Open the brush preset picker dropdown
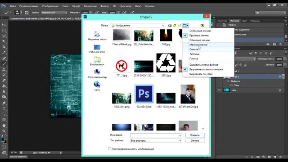The width and height of the screenshot is (288, 162). tap(21, 13)
